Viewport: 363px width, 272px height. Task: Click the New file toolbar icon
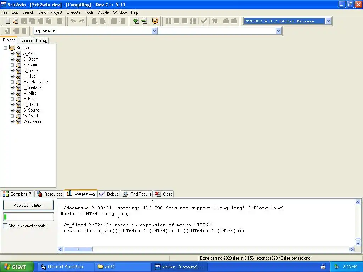click(x=8, y=21)
